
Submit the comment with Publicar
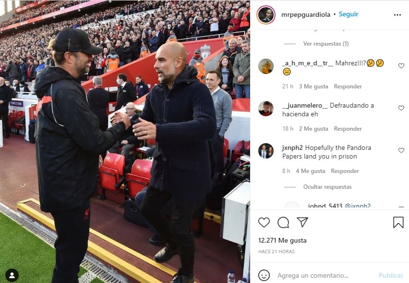pyautogui.click(x=391, y=275)
